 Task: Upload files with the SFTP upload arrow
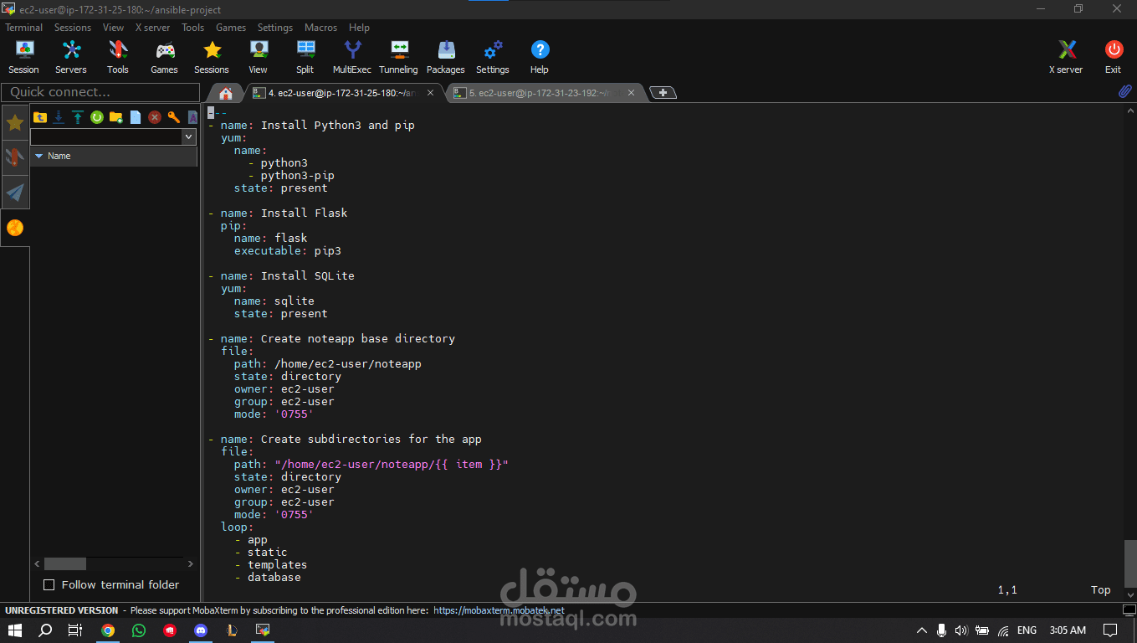pos(78,117)
